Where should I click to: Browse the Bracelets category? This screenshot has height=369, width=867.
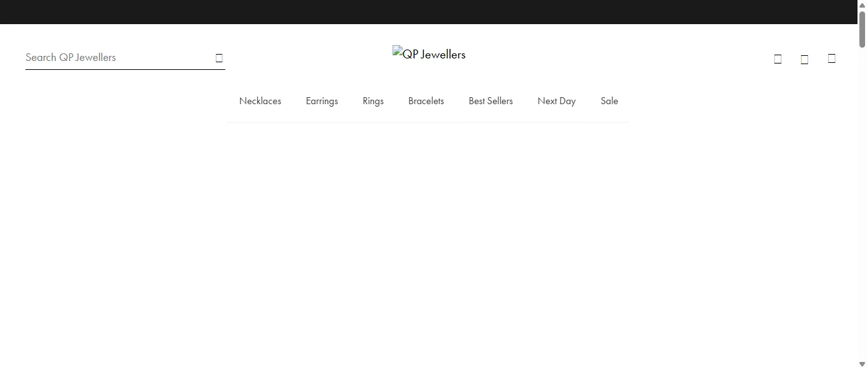pos(426,101)
